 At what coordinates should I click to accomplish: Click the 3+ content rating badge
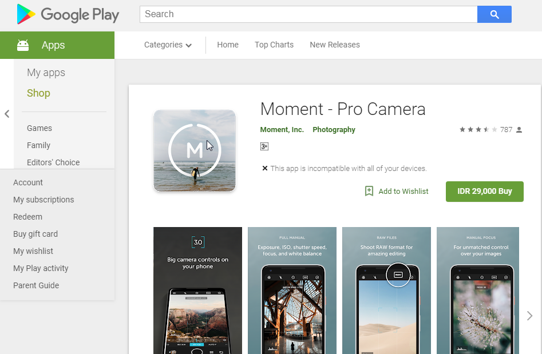(x=264, y=146)
